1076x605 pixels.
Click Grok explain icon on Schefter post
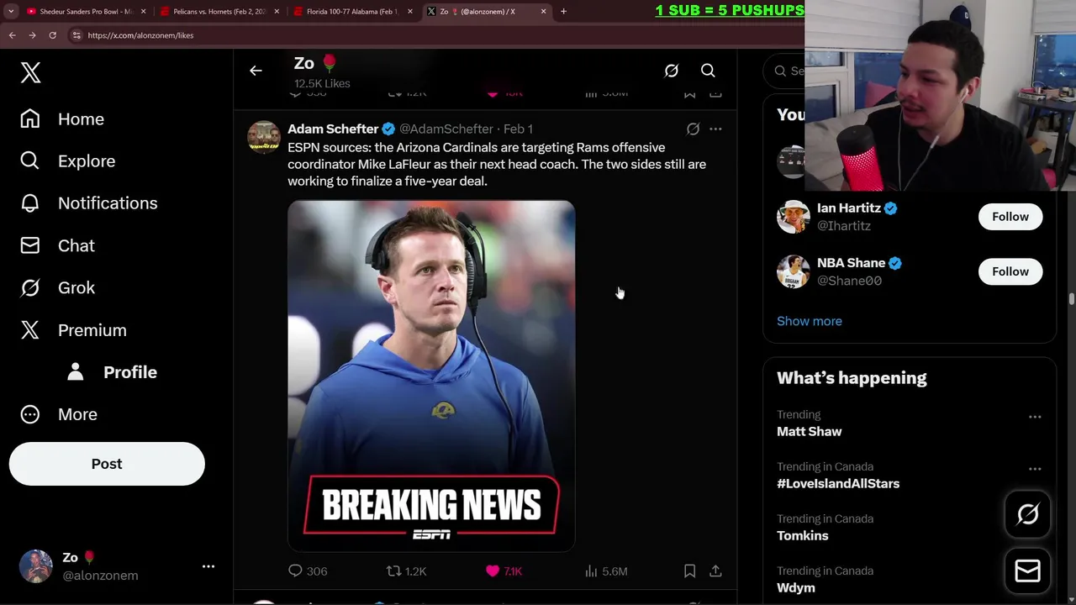(693, 129)
